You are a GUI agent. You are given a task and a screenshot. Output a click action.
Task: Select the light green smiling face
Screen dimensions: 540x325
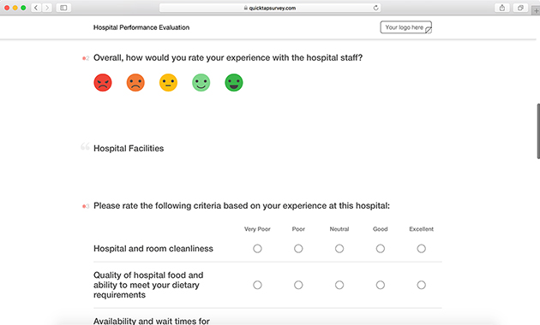201,82
